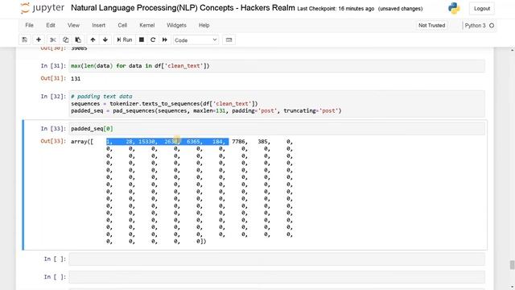
Task: Click the first empty code cell
Action: click(x=277, y=259)
